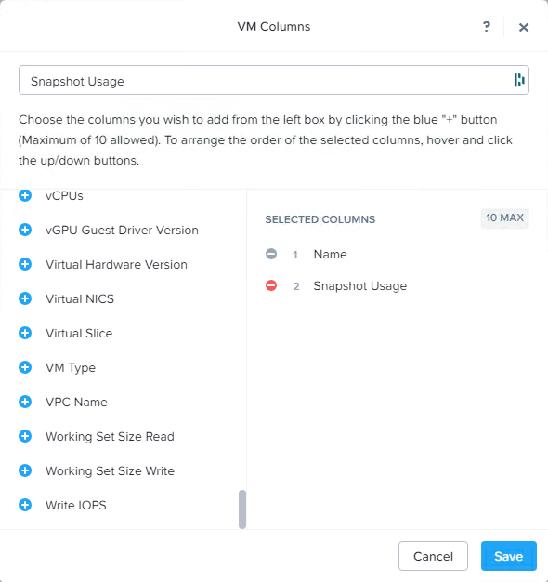Add the VPC Name column
The width and height of the screenshot is (548, 582).
25,402
